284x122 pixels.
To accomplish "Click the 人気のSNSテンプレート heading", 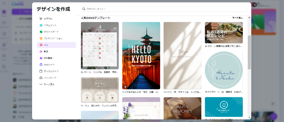I will (96, 18).
